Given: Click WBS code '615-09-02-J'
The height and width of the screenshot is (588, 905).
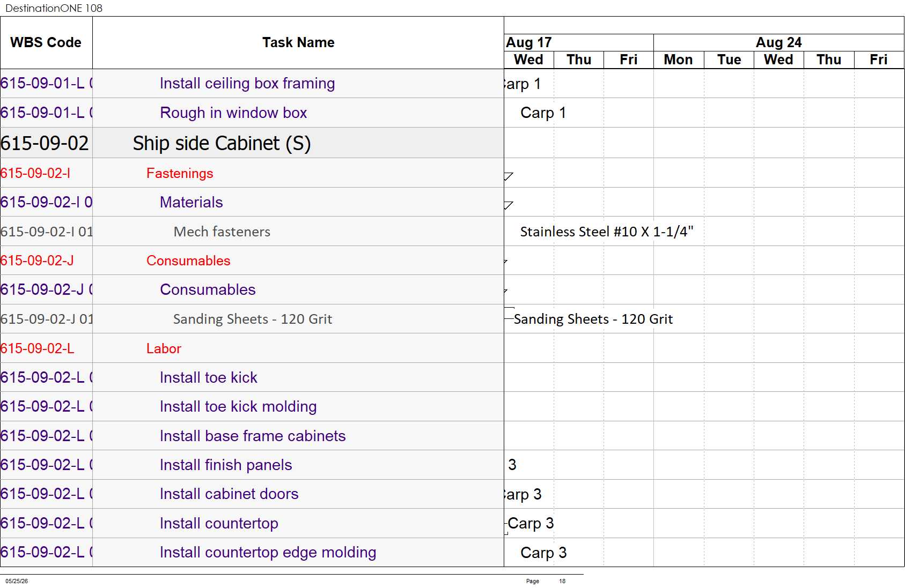Looking at the screenshot, I should (x=37, y=260).
